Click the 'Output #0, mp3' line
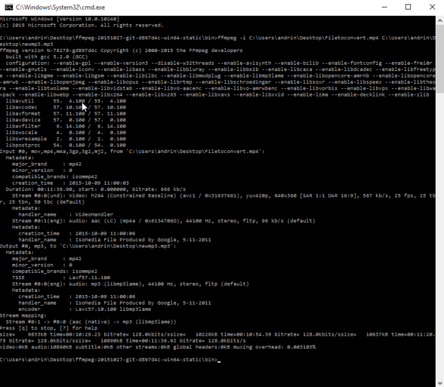 (88, 246)
